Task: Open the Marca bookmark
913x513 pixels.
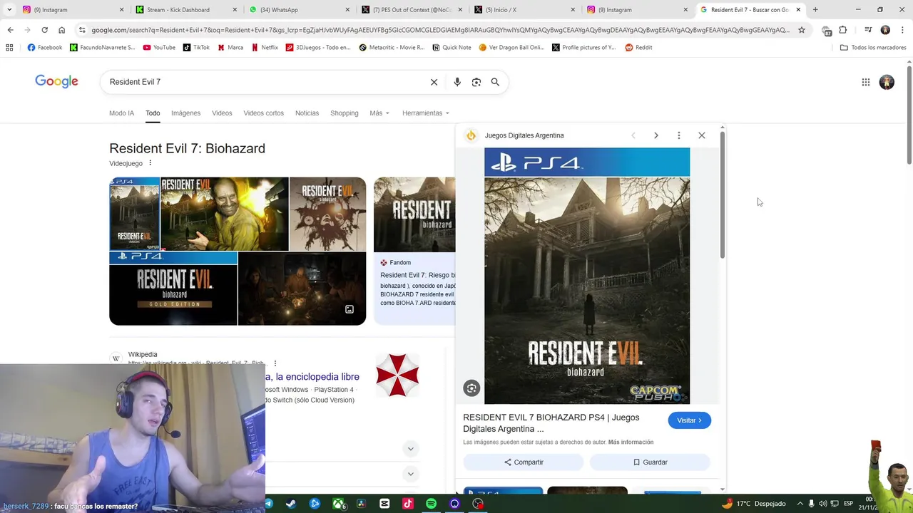Action: pos(230,48)
